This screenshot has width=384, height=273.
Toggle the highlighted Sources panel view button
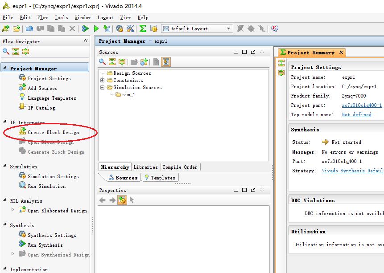click(166, 62)
